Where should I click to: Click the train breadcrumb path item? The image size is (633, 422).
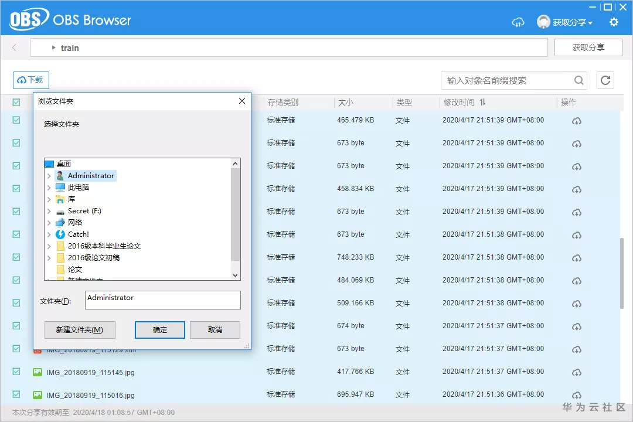tap(70, 48)
